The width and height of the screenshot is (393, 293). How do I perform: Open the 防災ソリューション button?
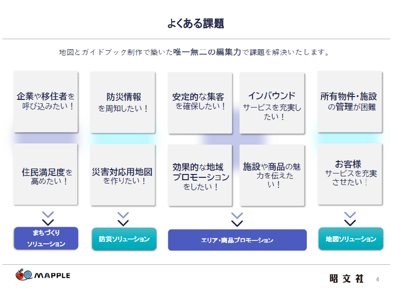(124, 239)
